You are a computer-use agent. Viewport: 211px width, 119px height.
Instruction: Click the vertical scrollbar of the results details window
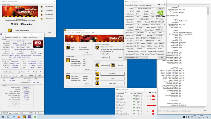pos(208,55)
